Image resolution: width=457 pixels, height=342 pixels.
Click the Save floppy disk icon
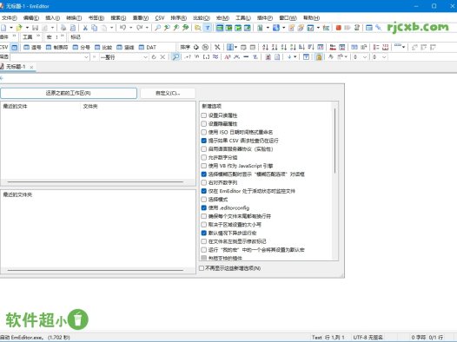pyautogui.click(x=36, y=28)
